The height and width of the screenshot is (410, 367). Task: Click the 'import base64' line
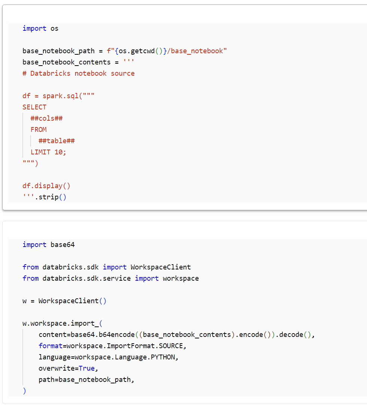point(49,244)
